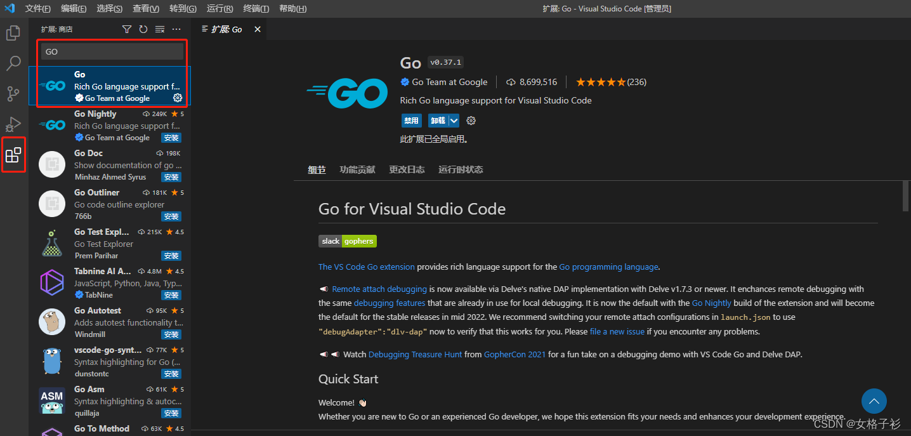Open the Run and Debug view icon

(x=13, y=124)
